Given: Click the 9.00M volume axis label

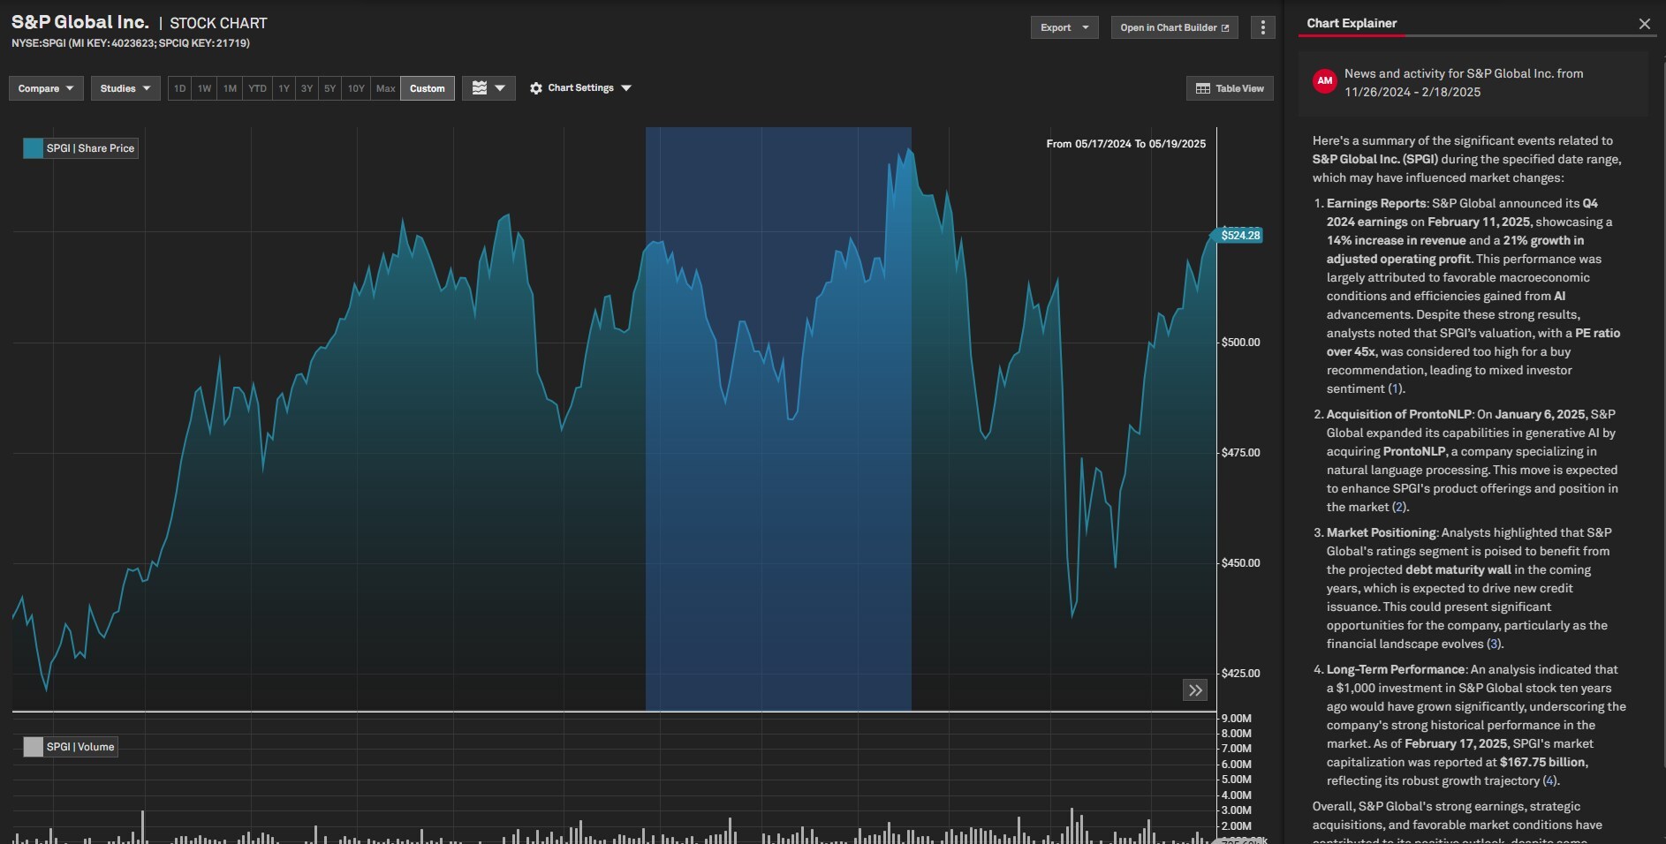Looking at the screenshot, I should (x=1236, y=719).
